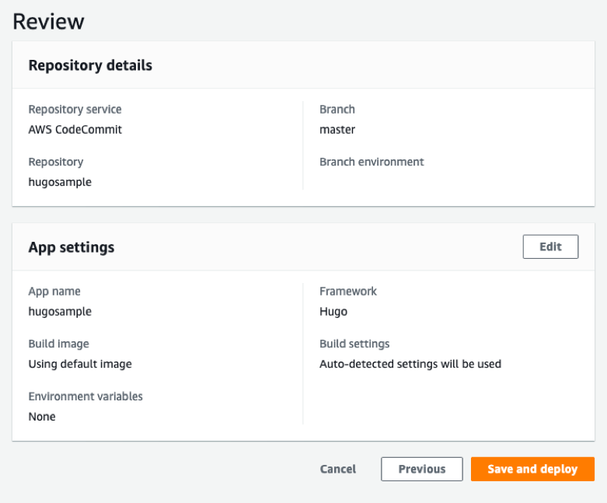Screen dimensions: 607x503
Task: Go back with the Previous button
Action: [422, 469]
